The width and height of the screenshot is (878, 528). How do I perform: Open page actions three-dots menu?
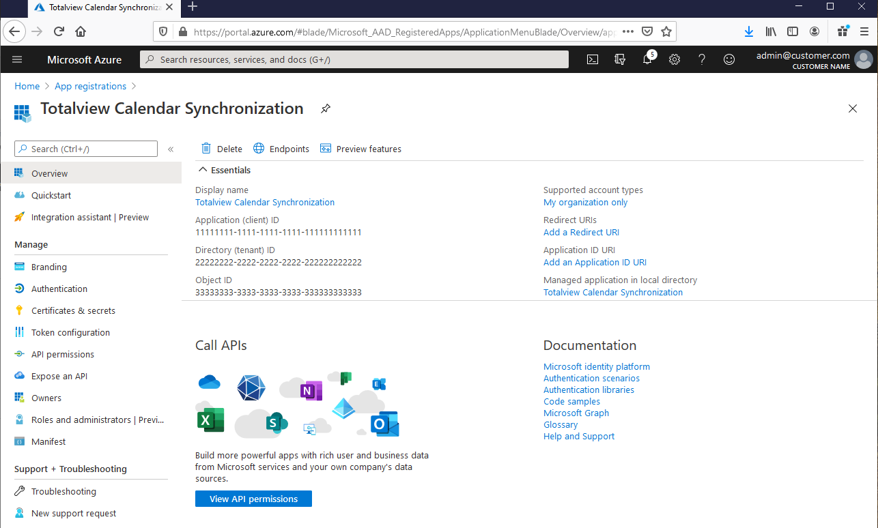tap(628, 31)
